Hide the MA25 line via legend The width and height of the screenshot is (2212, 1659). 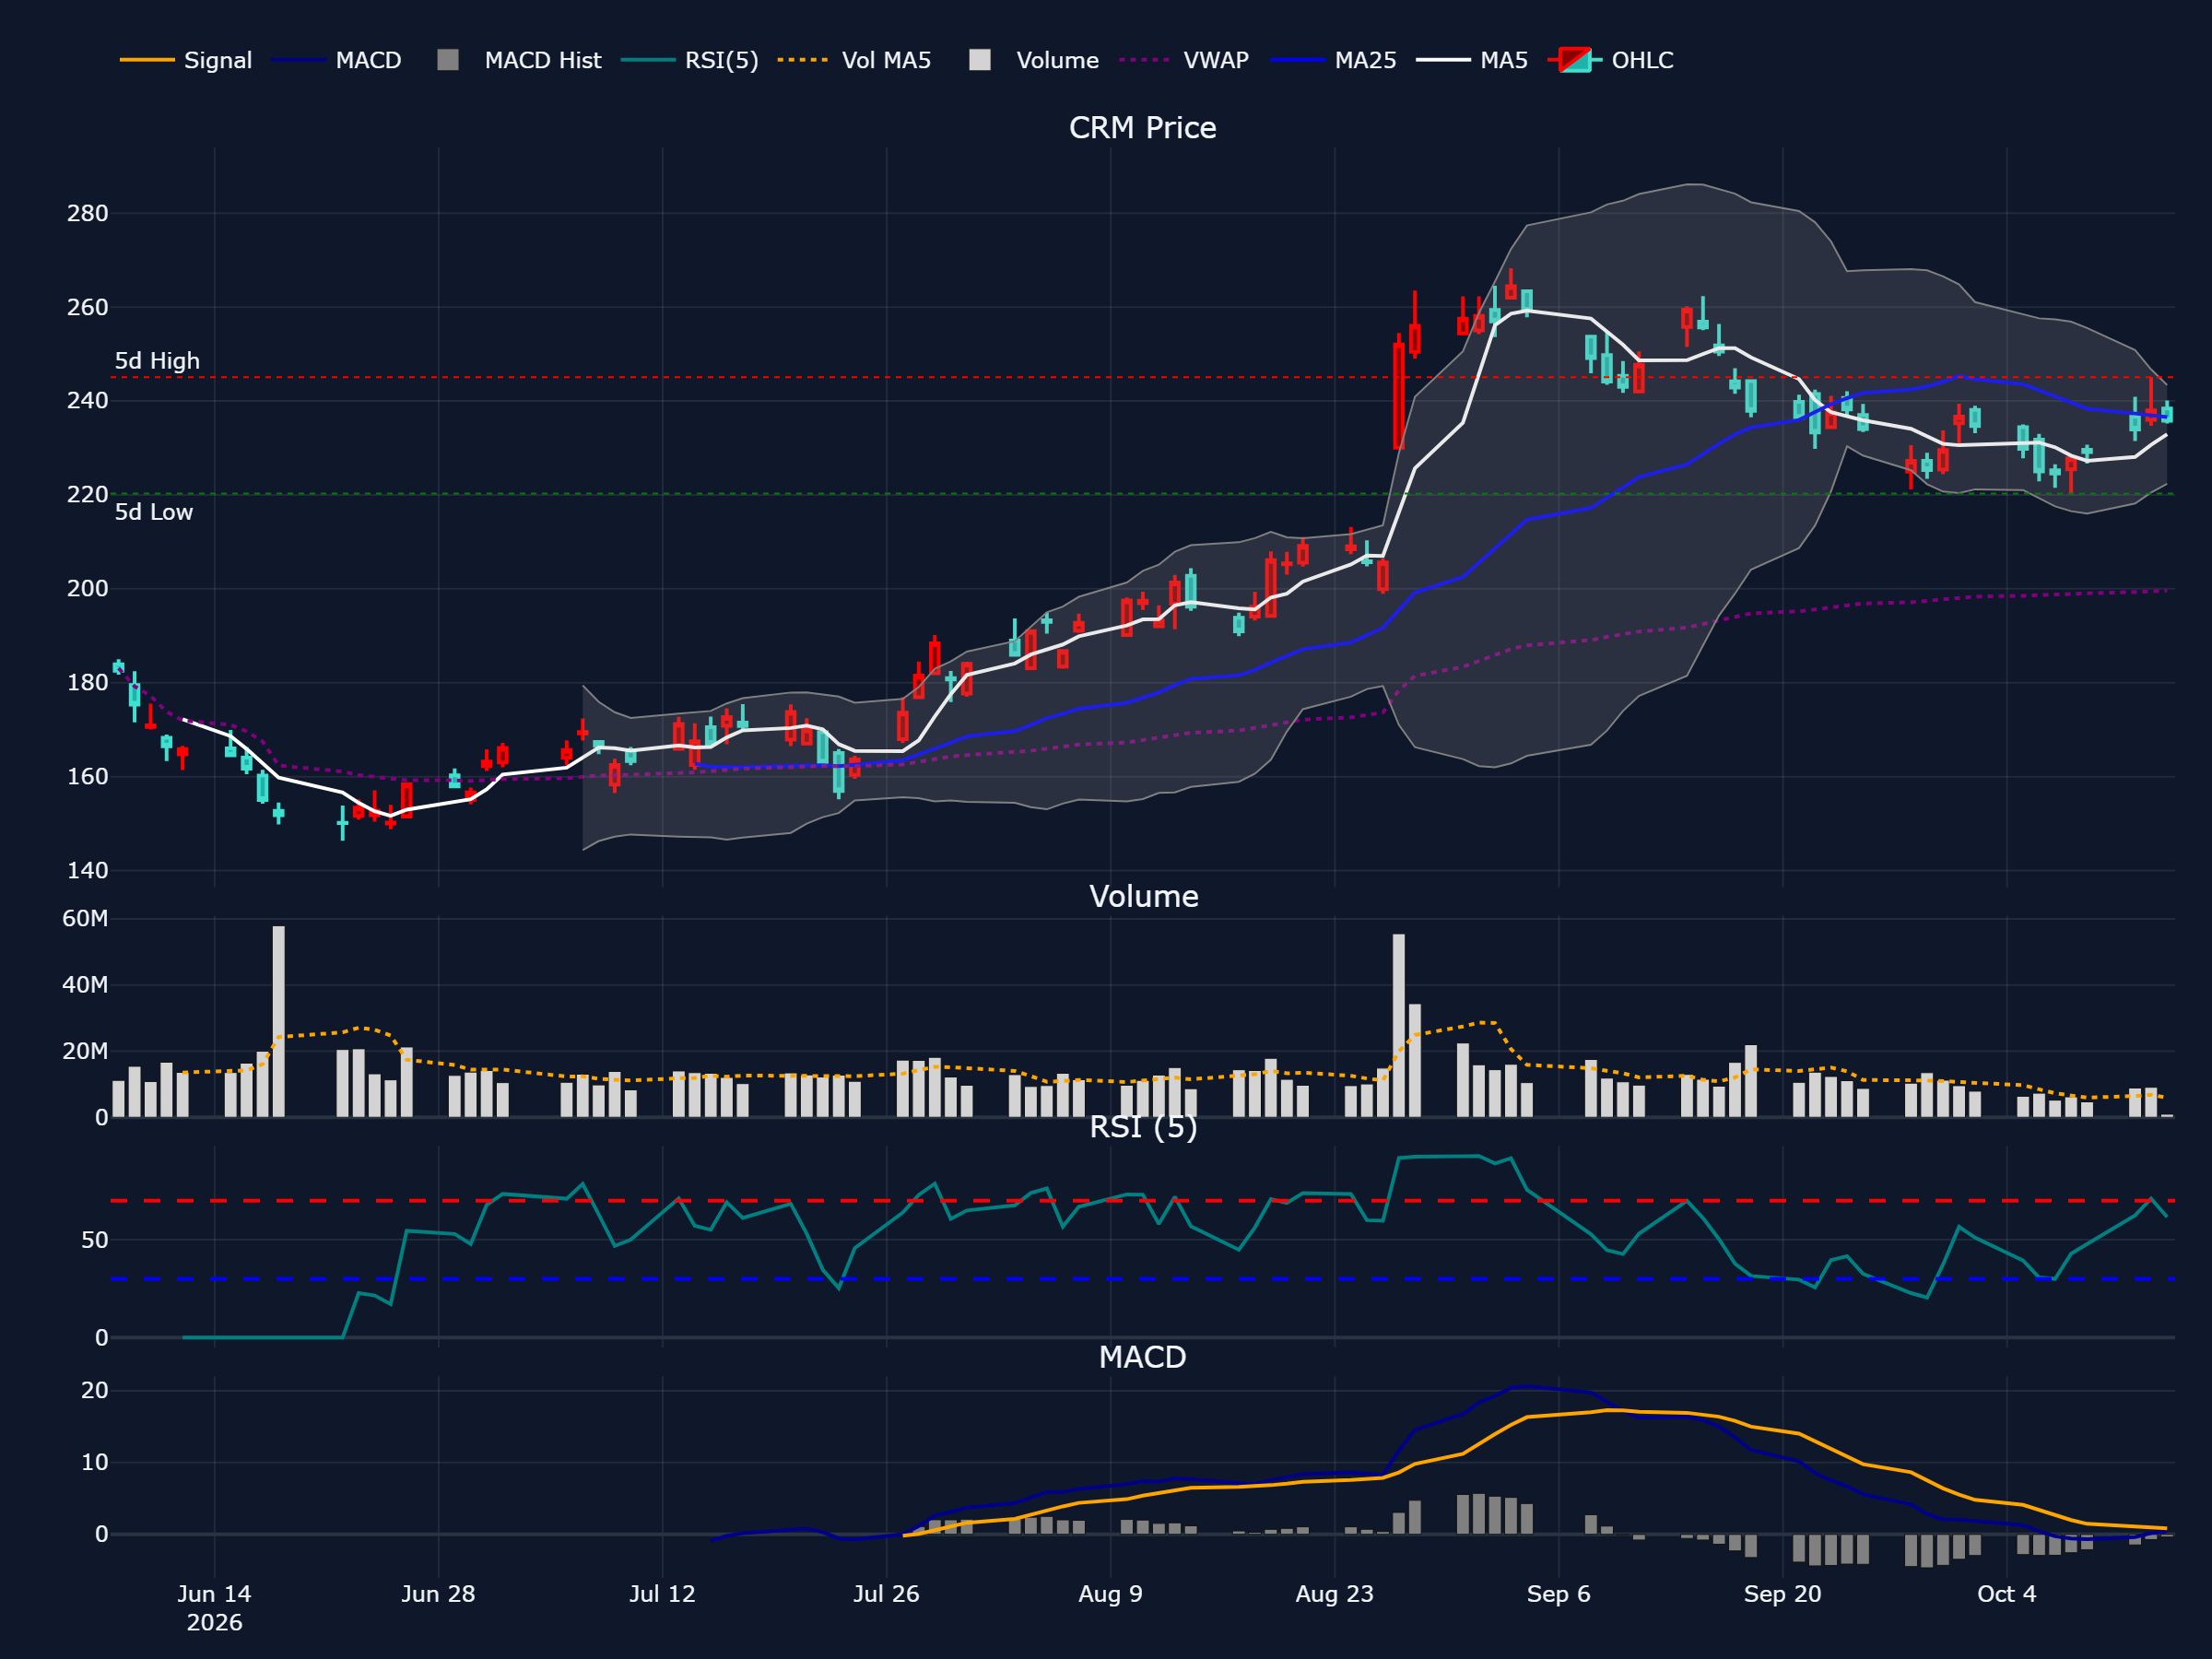(x=1333, y=60)
